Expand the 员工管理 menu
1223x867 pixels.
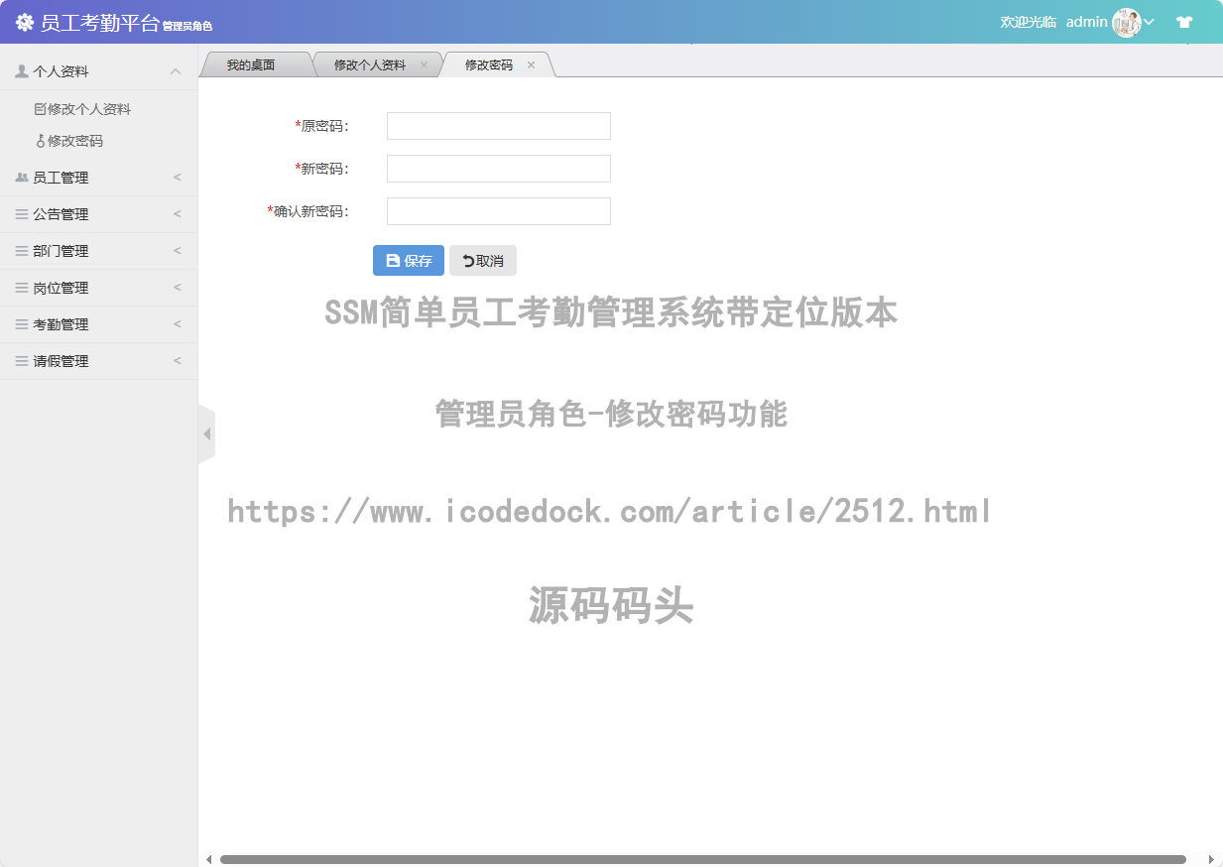coord(99,178)
